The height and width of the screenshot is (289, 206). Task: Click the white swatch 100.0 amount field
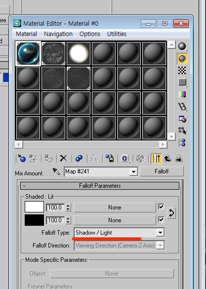point(55,207)
